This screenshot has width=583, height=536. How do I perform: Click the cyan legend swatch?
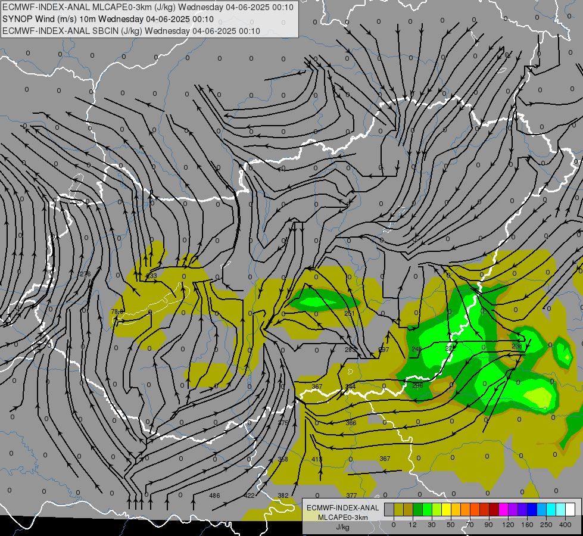[x=551, y=510]
